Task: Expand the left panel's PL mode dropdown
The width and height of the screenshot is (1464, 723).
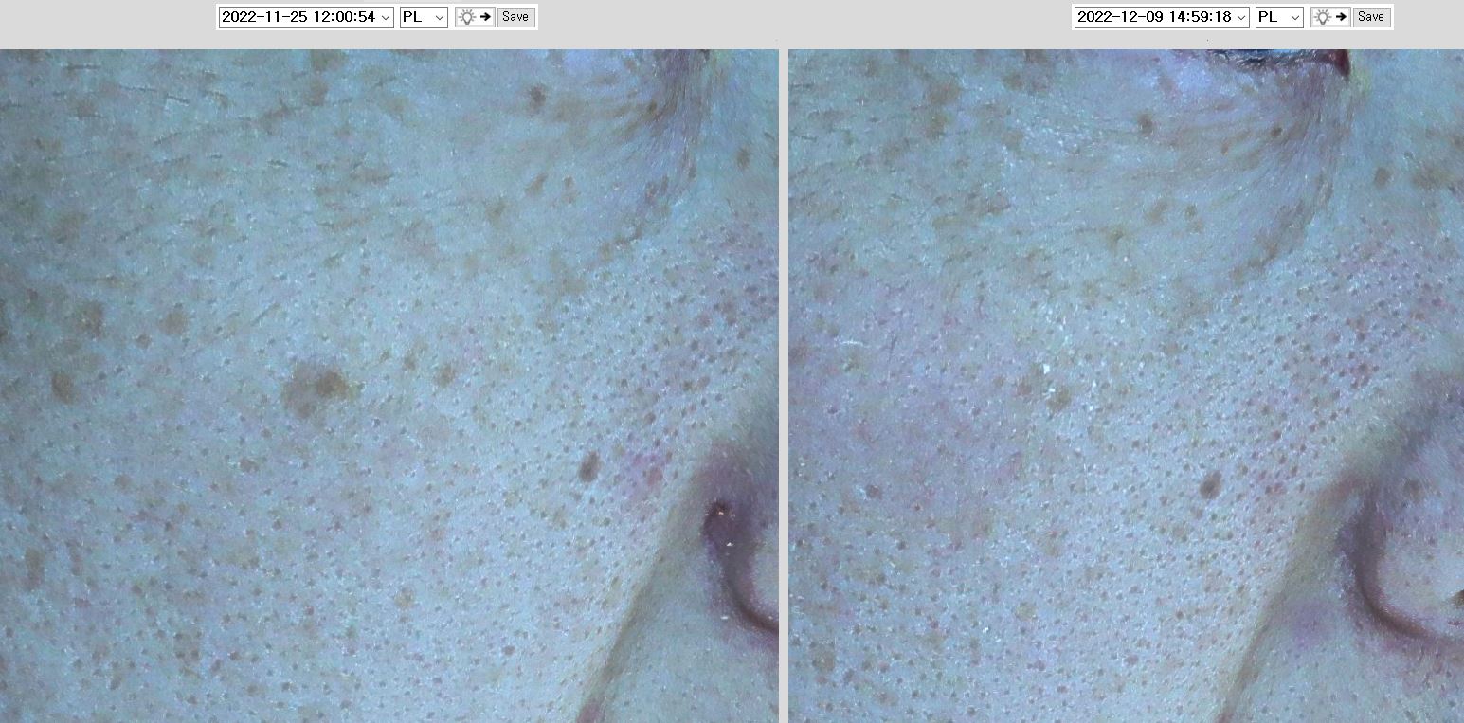Action: (x=423, y=17)
